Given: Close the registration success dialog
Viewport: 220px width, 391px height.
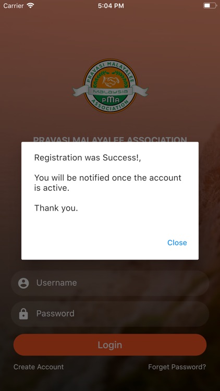Looking at the screenshot, I should [x=177, y=242].
